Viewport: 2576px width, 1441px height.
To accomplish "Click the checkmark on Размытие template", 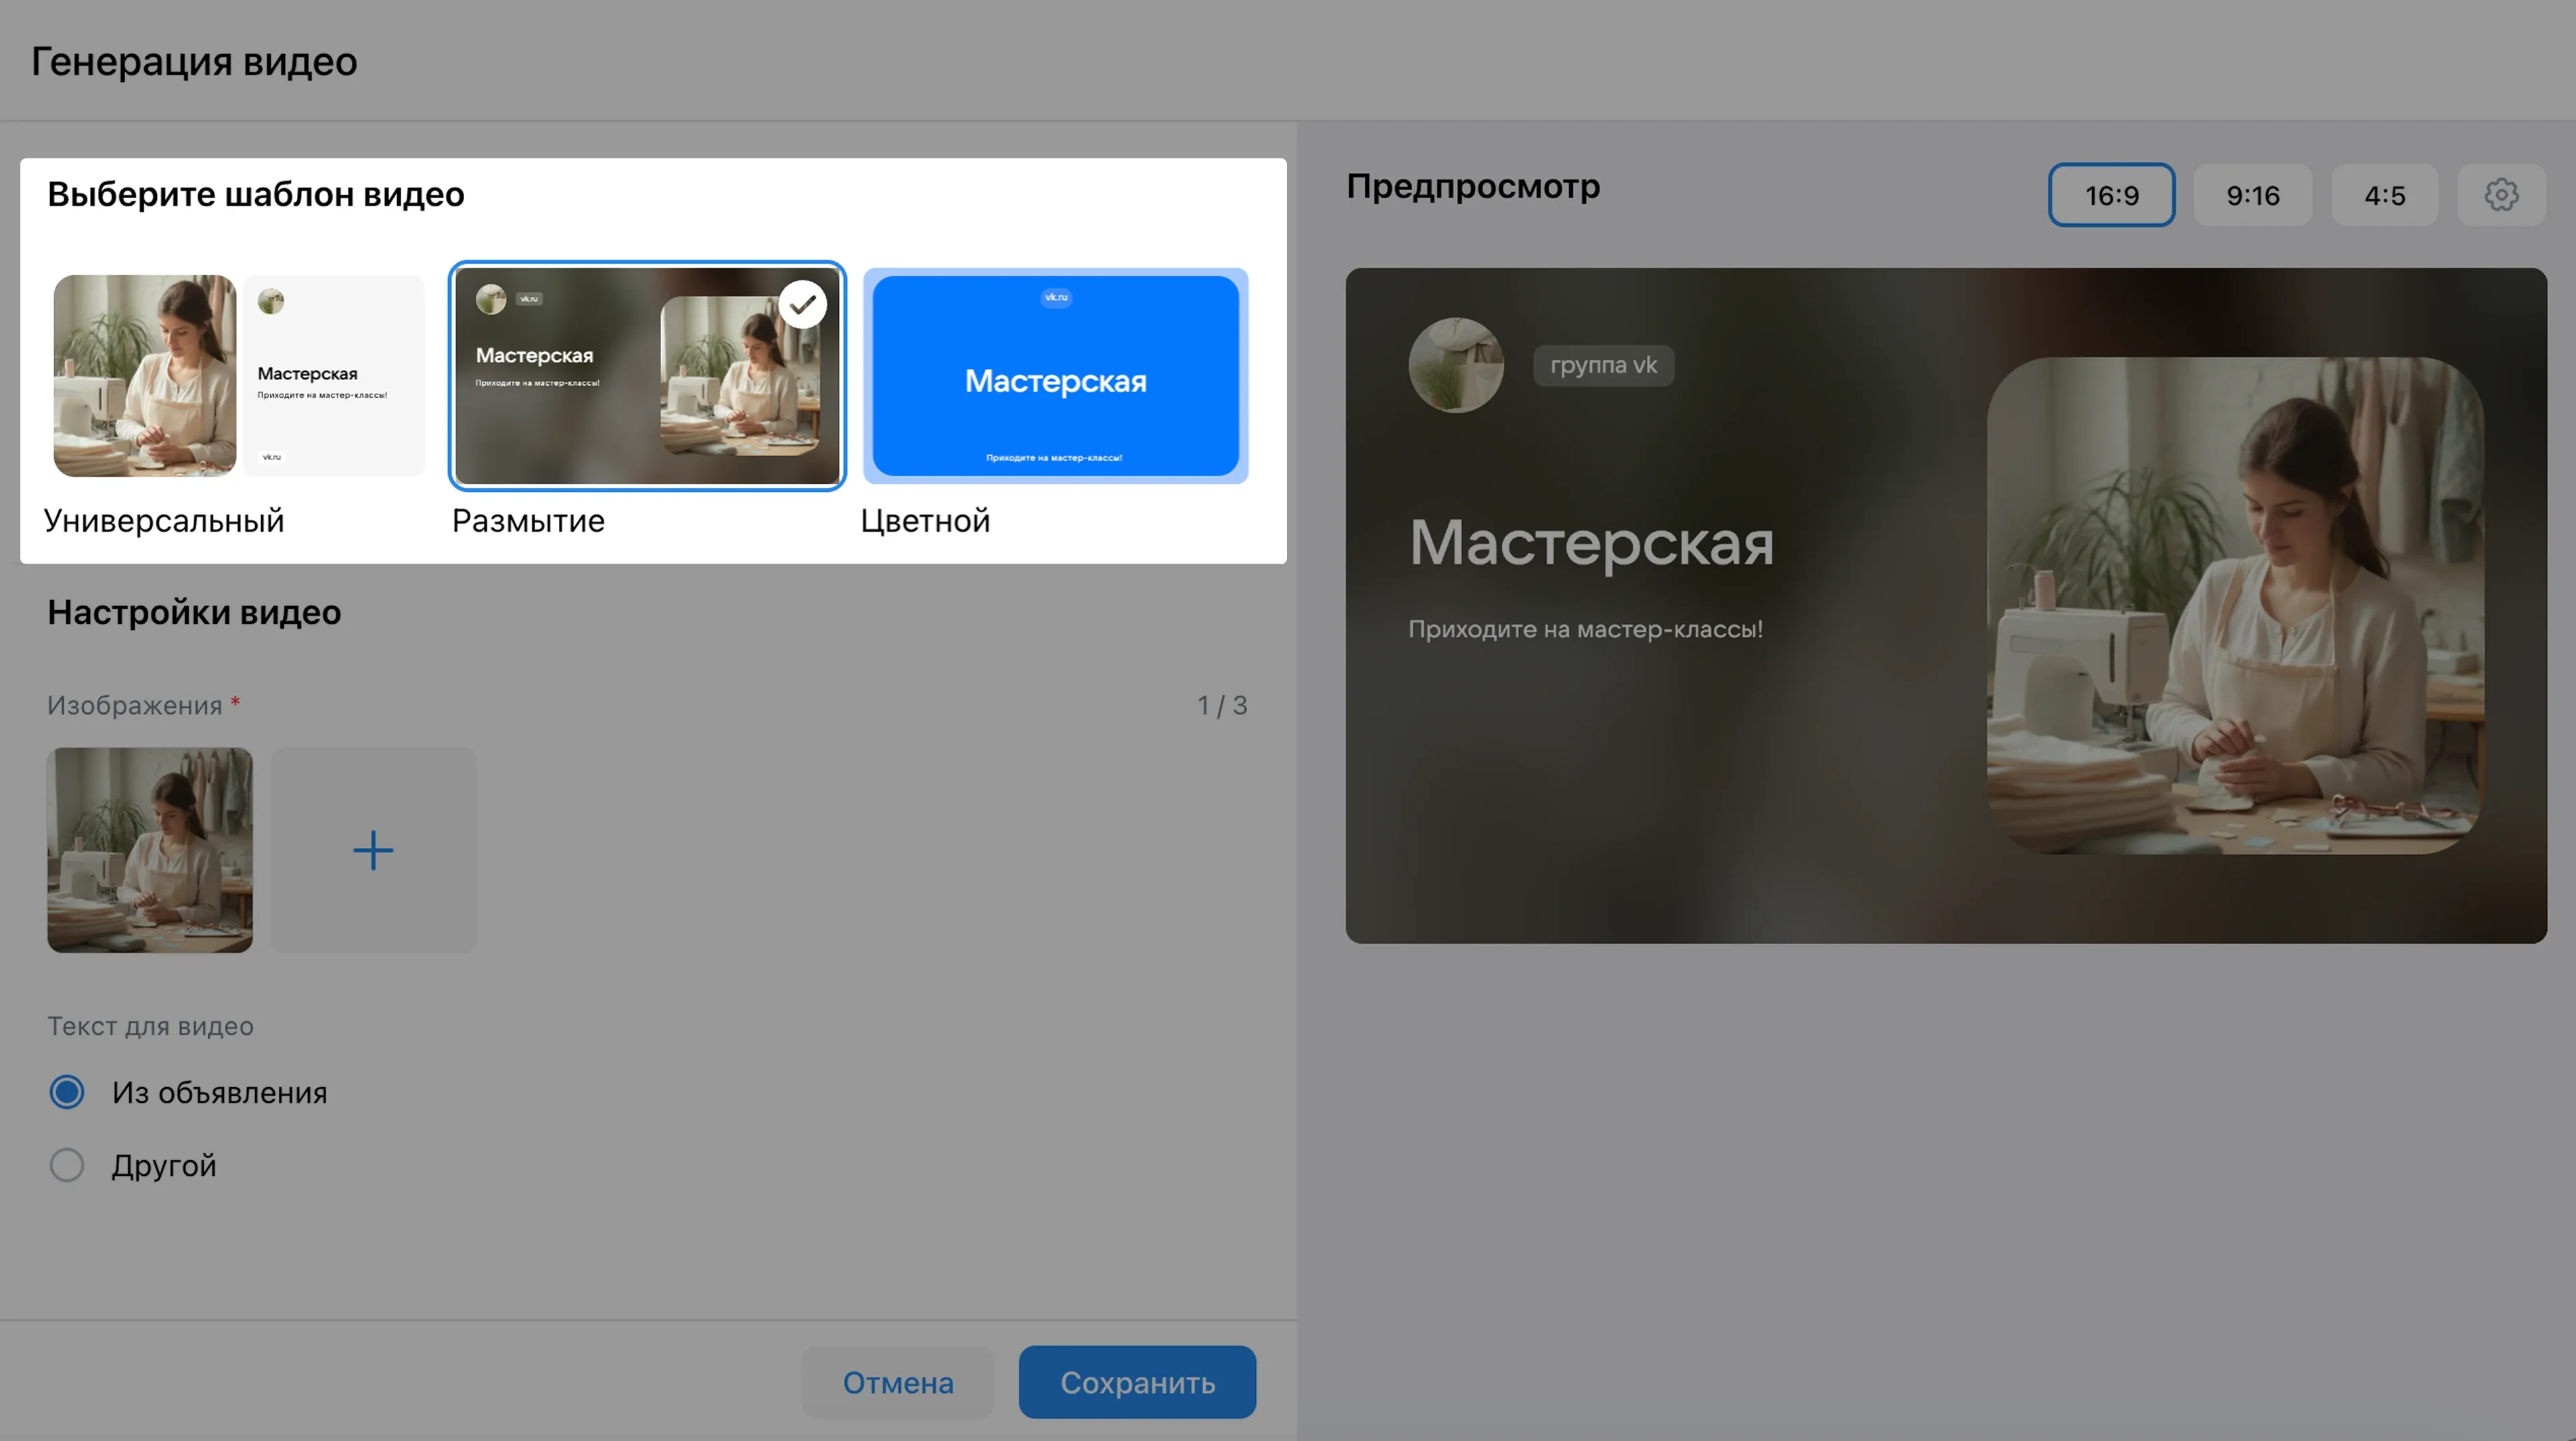I will (x=802, y=305).
